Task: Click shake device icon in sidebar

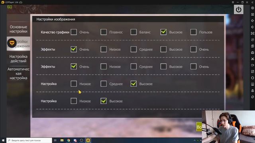Action: [x=252, y=78]
